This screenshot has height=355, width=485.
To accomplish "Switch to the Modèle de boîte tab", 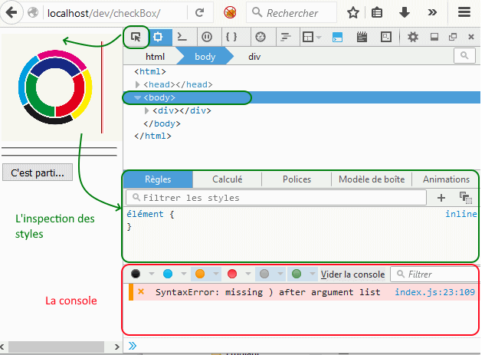I will [x=372, y=179].
